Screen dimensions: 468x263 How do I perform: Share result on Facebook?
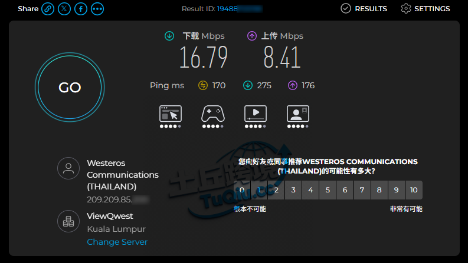point(81,9)
